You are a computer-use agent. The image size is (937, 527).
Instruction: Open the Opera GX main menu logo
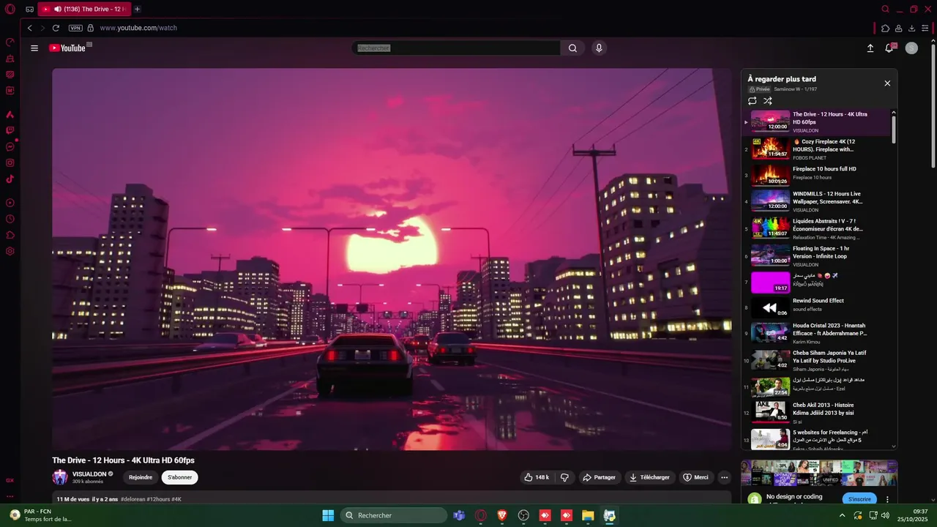10,9
